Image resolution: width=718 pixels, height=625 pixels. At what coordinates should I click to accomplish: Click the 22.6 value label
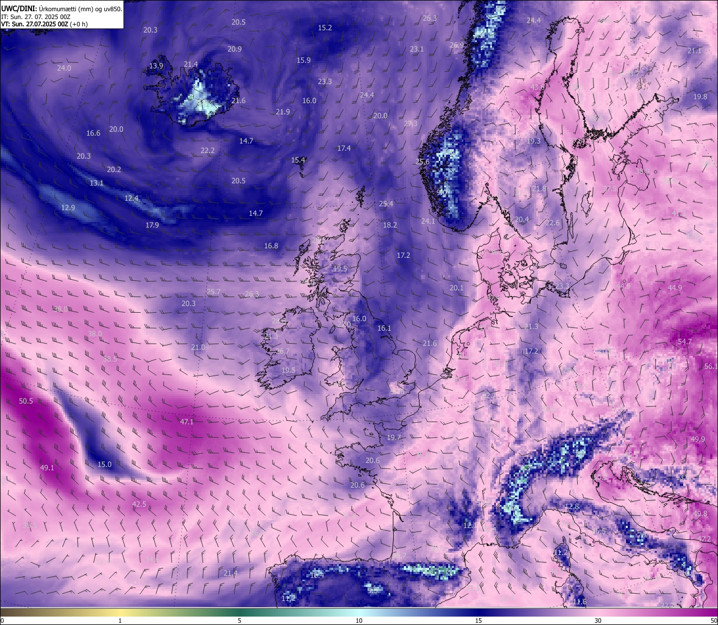pyautogui.click(x=553, y=223)
